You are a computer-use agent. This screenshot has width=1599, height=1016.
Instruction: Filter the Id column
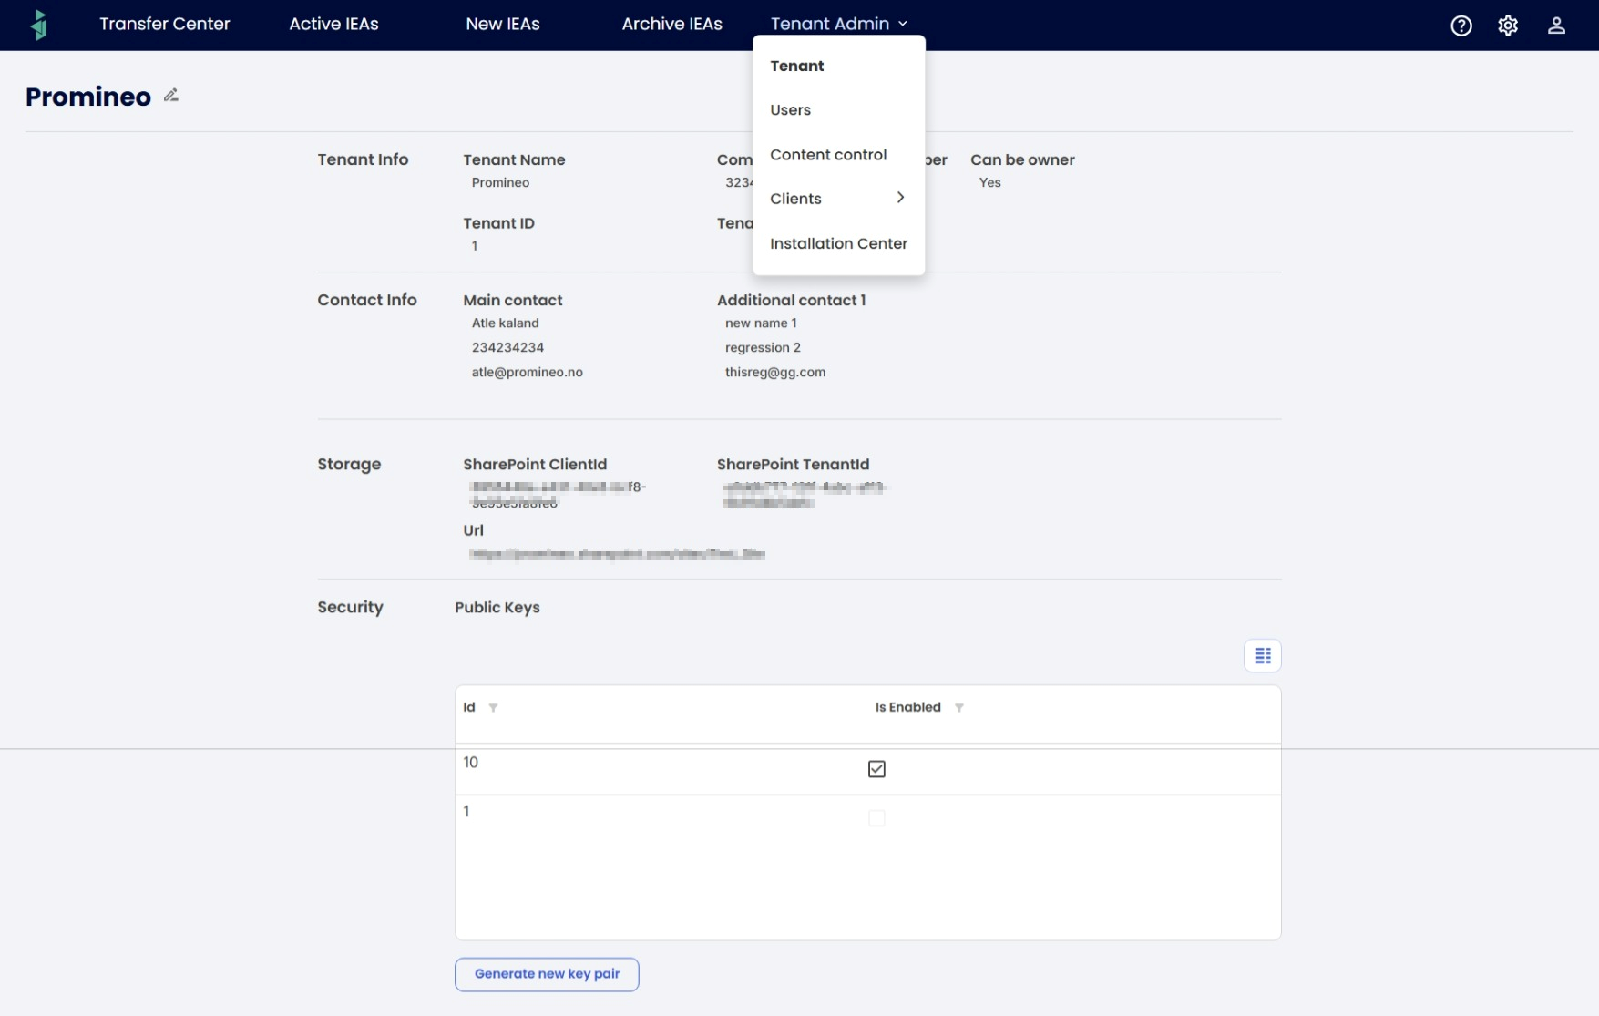click(x=493, y=708)
